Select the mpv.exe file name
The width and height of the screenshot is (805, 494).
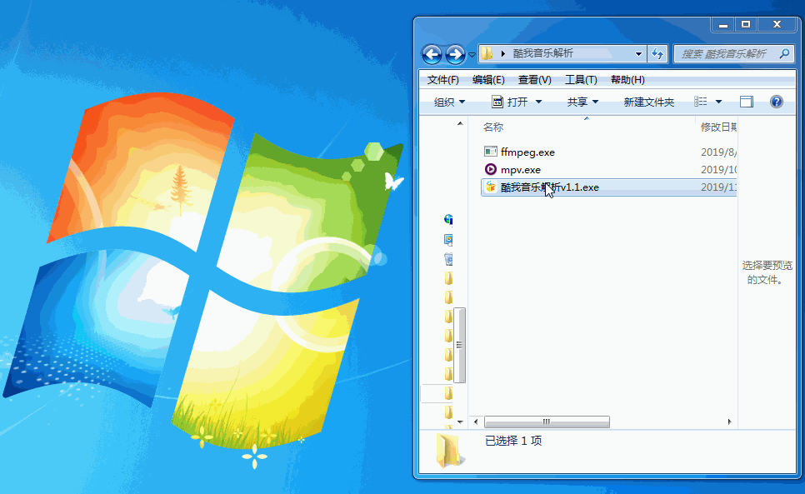pyautogui.click(x=521, y=170)
